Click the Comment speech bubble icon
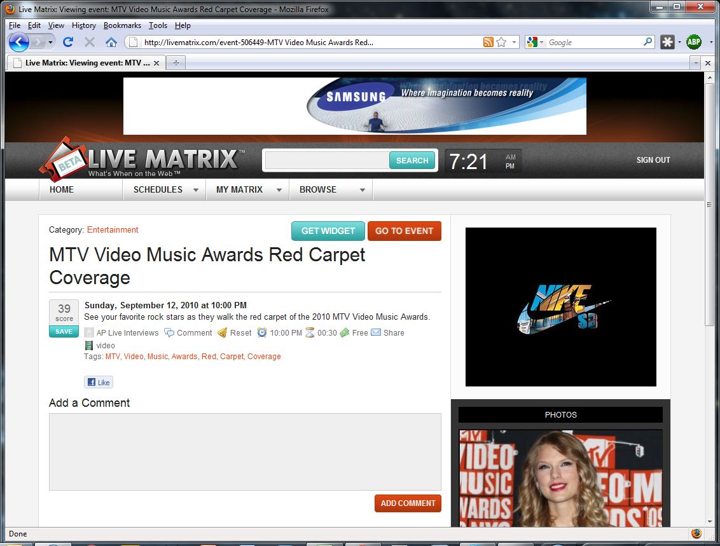720x546 pixels. click(x=169, y=332)
